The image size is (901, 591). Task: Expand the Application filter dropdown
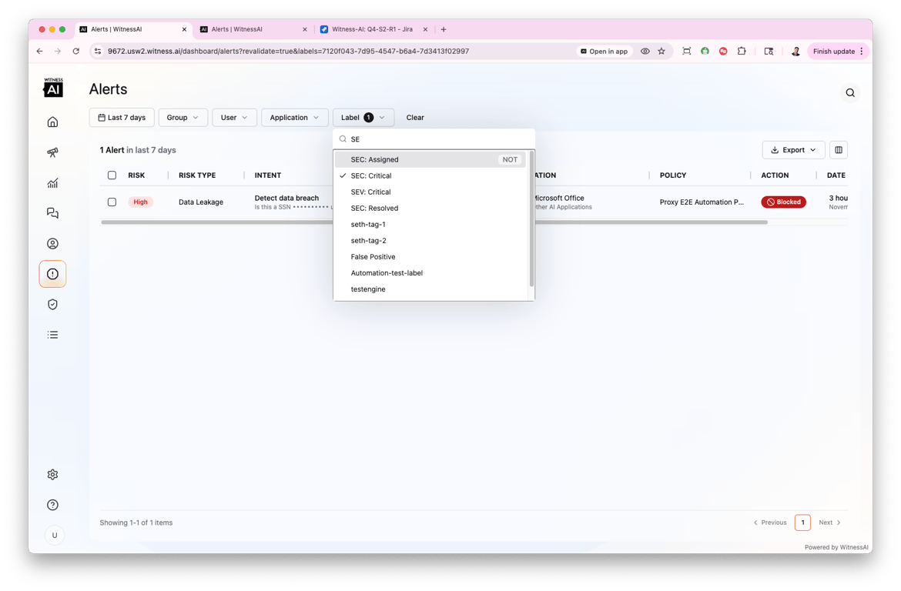pos(294,117)
